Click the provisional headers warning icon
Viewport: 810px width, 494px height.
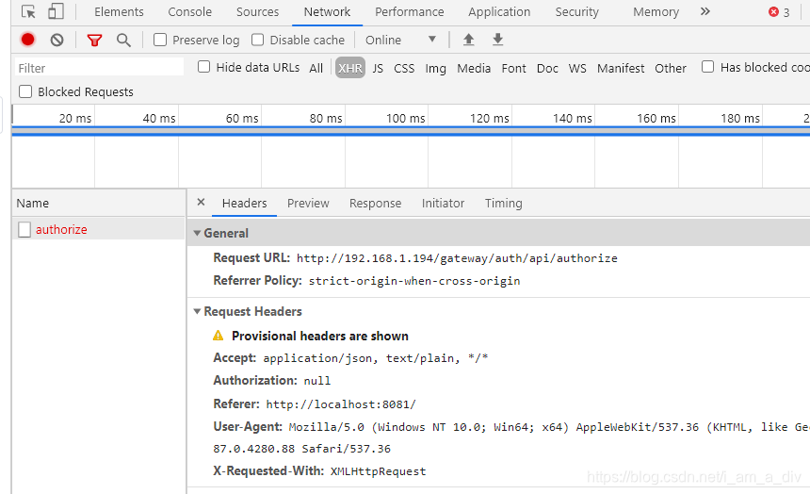pyautogui.click(x=218, y=336)
